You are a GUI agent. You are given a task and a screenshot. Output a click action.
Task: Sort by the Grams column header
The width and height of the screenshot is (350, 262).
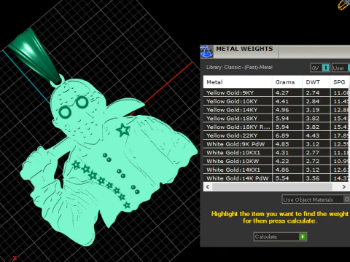(287, 82)
